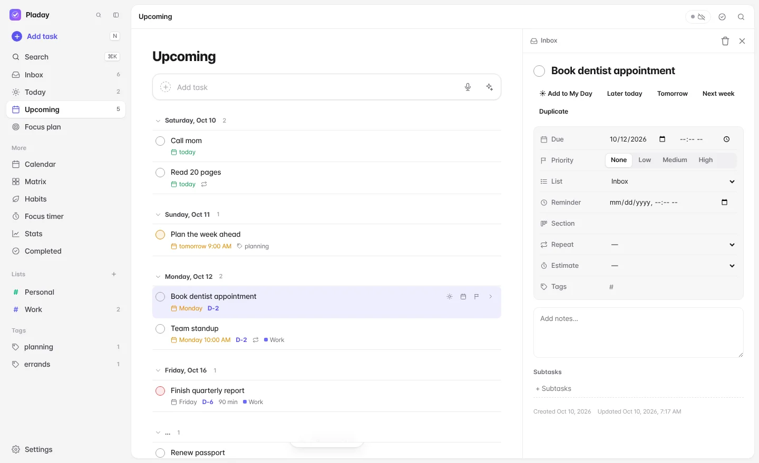The height and width of the screenshot is (463, 759).
Task: Reschedule task to Tomorrow
Action: tap(673, 94)
